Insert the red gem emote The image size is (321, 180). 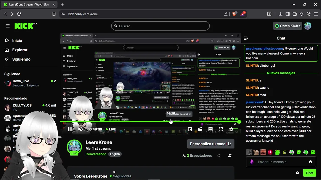coord(270,152)
